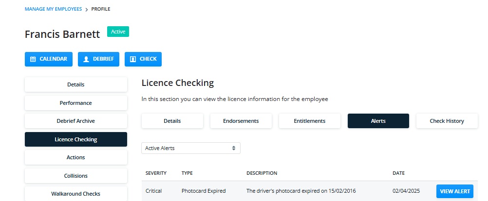Screen dimensions: 488x201
Task: Switch to the licence Details tab
Action: click(x=172, y=121)
